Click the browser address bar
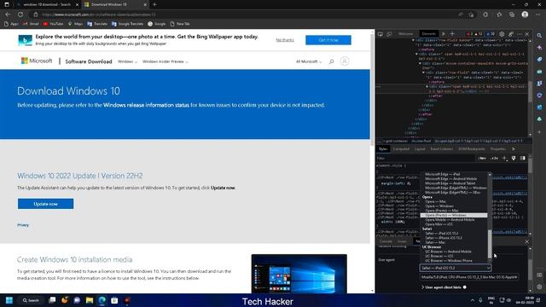This screenshot has width=546, height=307. [x=244, y=14]
